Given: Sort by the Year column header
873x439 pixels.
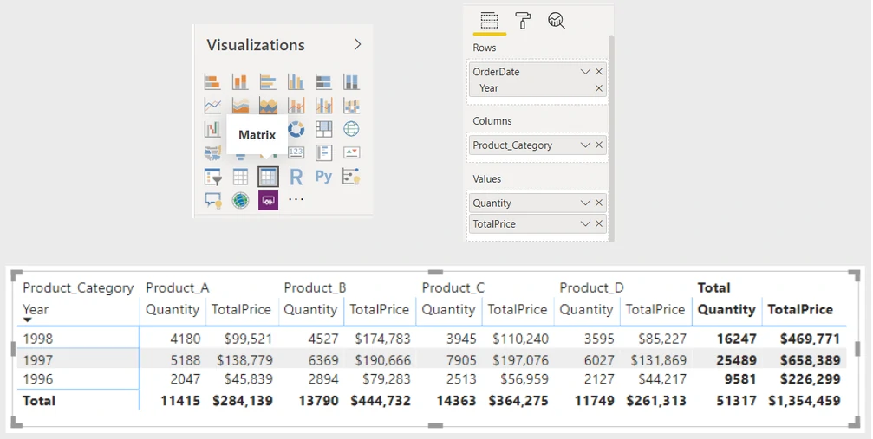Looking at the screenshot, I should [36, 309].
